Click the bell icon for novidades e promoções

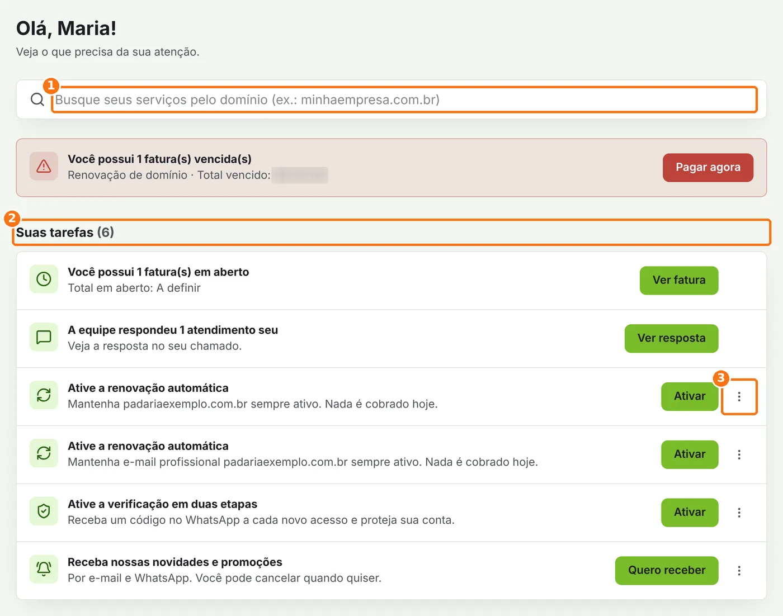click(44, 569)
